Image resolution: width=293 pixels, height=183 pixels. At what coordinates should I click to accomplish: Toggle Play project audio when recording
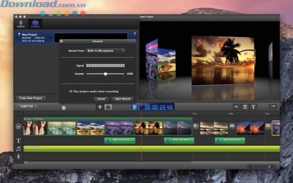click(x=71, y=91)
